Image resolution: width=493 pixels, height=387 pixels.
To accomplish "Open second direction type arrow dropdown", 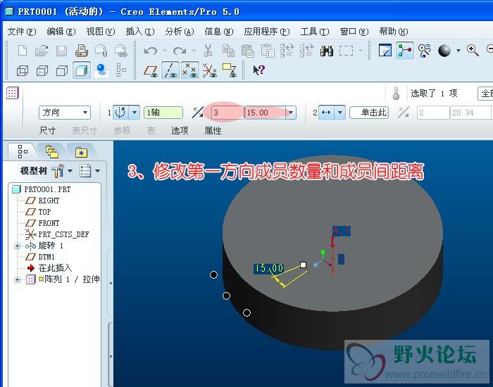I will tap(340, 113).
